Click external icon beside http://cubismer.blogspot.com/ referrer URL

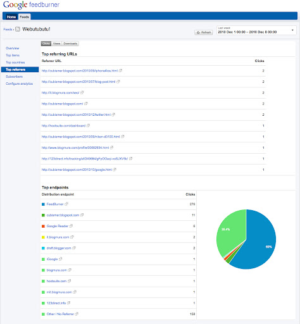tap(86, 104)
